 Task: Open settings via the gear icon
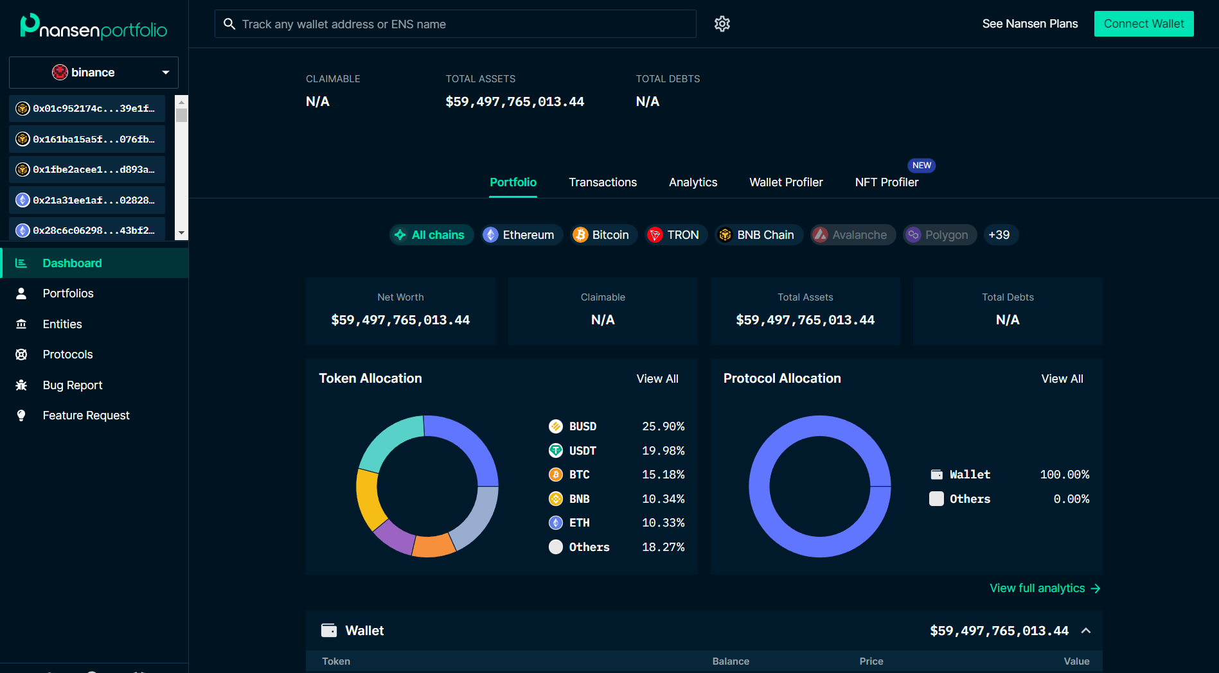(722, 24)
